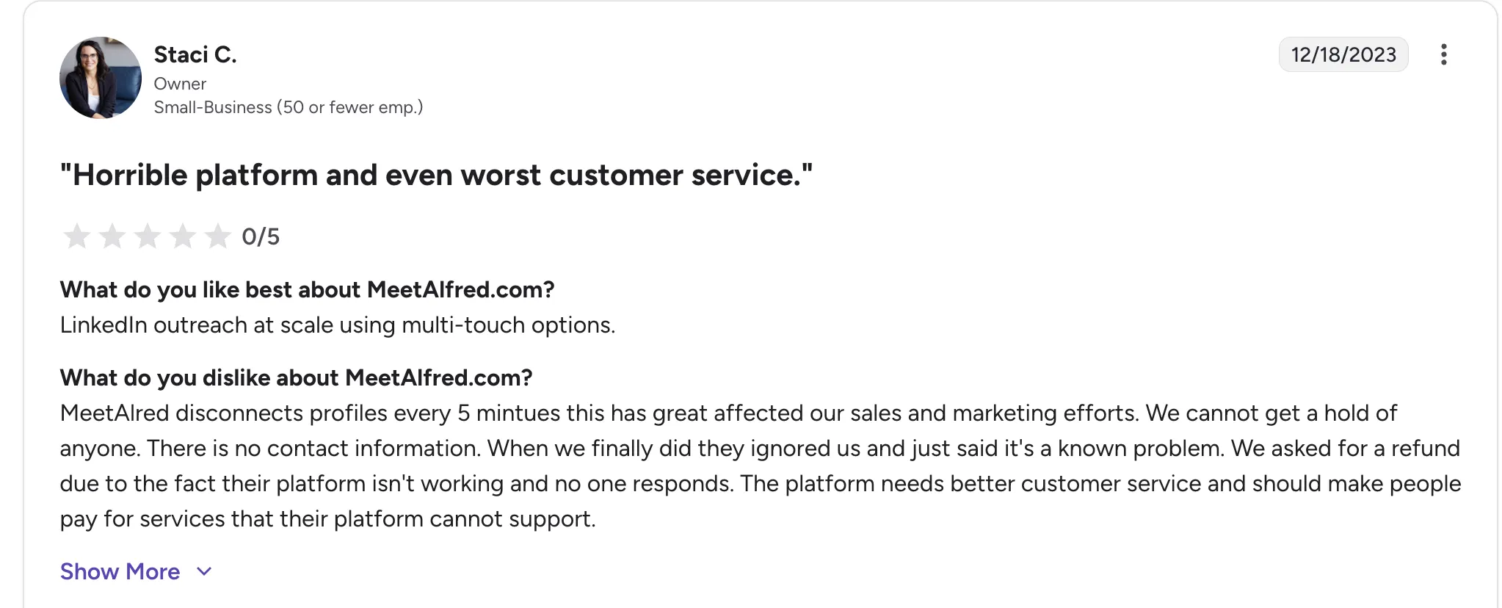Click the final line "pay for services"
This screenshot has width=1502, height=608.
coord(327,519)
